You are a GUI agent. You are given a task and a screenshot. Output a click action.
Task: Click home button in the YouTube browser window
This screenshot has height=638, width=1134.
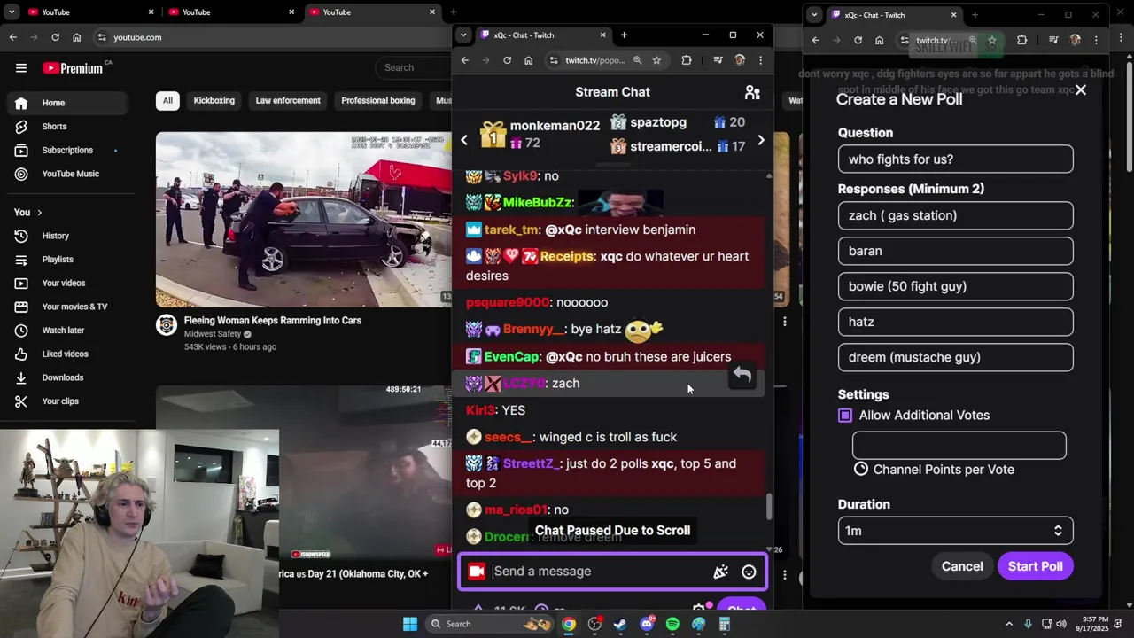(76, 37)
